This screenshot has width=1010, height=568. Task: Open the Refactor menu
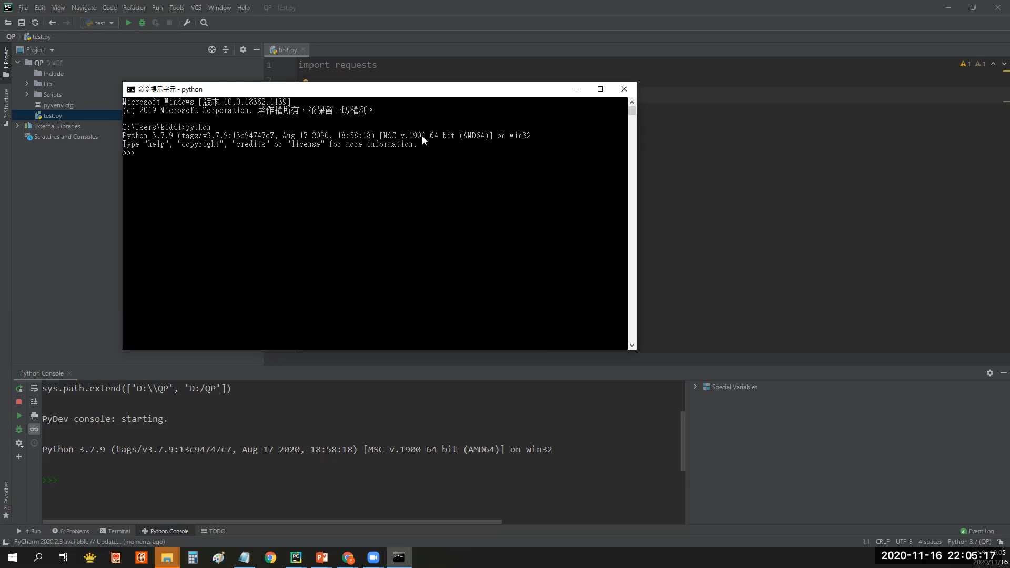(x=134, y=8)
